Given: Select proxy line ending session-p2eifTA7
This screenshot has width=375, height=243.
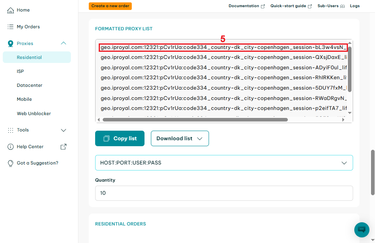Looking at the screenshot, I should (x=223, y=108).
